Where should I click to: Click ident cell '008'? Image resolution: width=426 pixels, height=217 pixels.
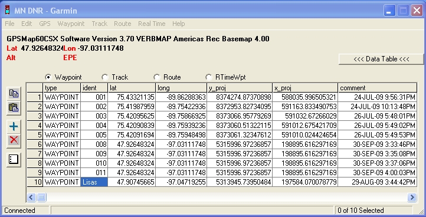[94, 144]
